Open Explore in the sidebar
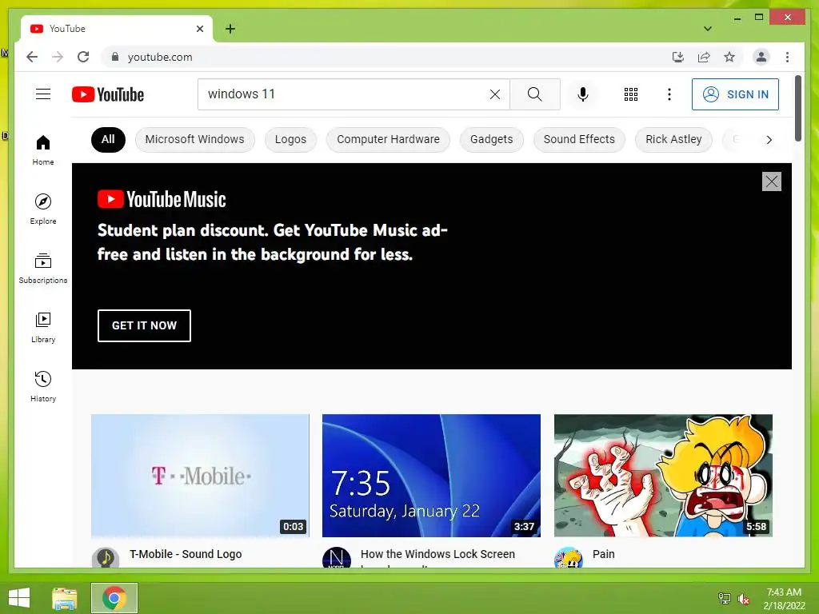This screenshot has height=614, width=819. pyautogui.click(x=43, y=209)
